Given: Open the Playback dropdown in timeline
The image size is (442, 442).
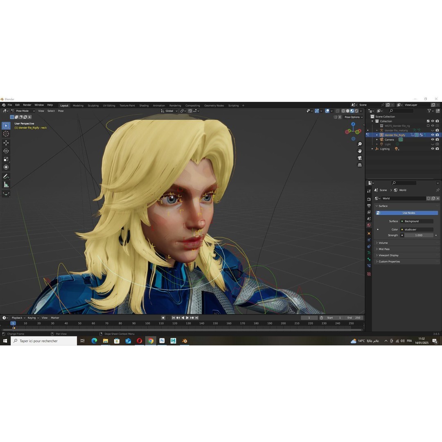Looking at the screenshot, I should coord(18,318).
